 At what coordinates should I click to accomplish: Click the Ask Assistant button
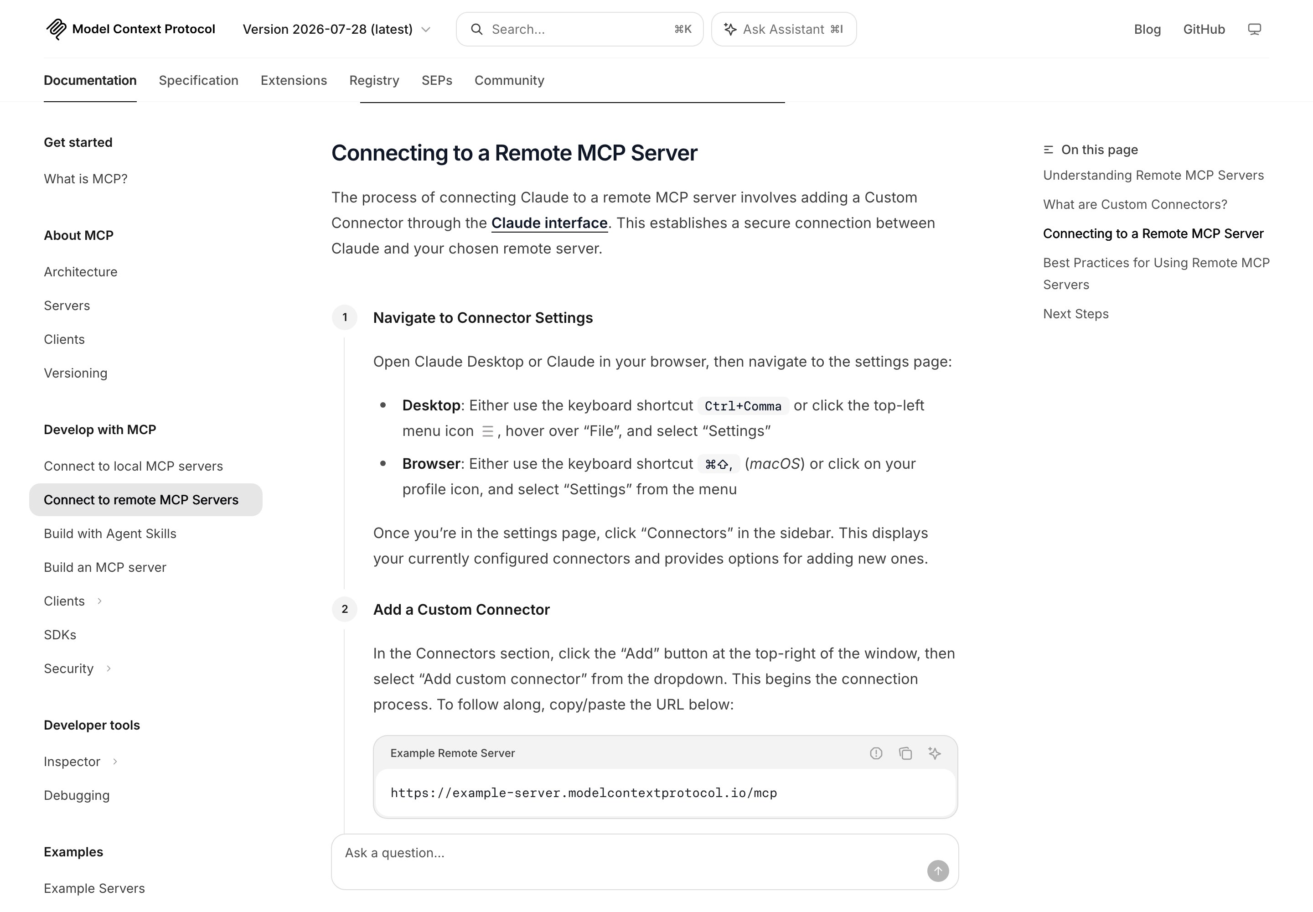tap(783, 29)
